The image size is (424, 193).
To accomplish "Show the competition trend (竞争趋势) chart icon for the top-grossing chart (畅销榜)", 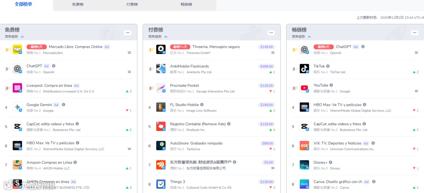I will click(x=309, y=37).
